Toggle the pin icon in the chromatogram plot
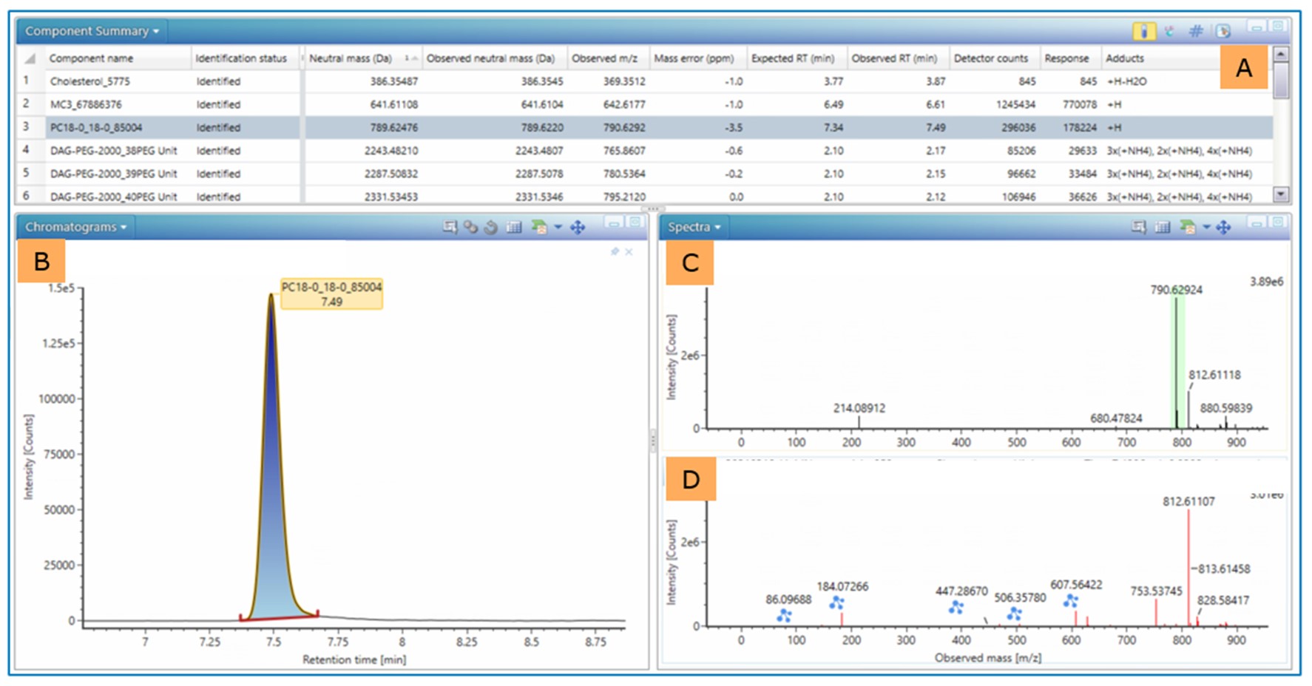This screenshot has width=1312, height=686. click(x=615, y=252)
